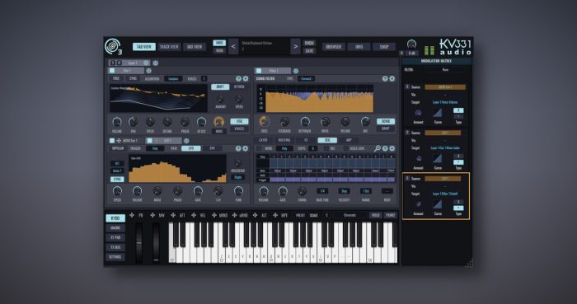The width and height of the screenshot is (577, 304).
Task: Click the curve shape in the ADSR Env modulation slot
Action: pyautogui.click(x=438, y=113)
